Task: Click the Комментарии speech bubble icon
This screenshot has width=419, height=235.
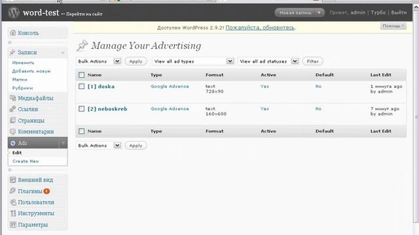Action: pyautogui.click(x=12, y=132)
